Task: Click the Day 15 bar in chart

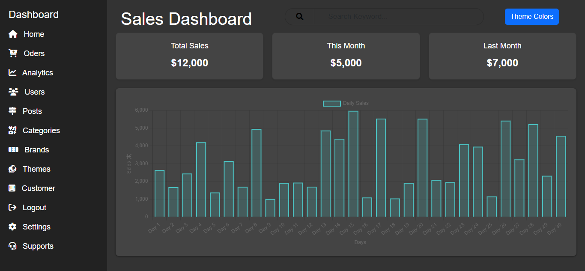Action: [353, 164]
